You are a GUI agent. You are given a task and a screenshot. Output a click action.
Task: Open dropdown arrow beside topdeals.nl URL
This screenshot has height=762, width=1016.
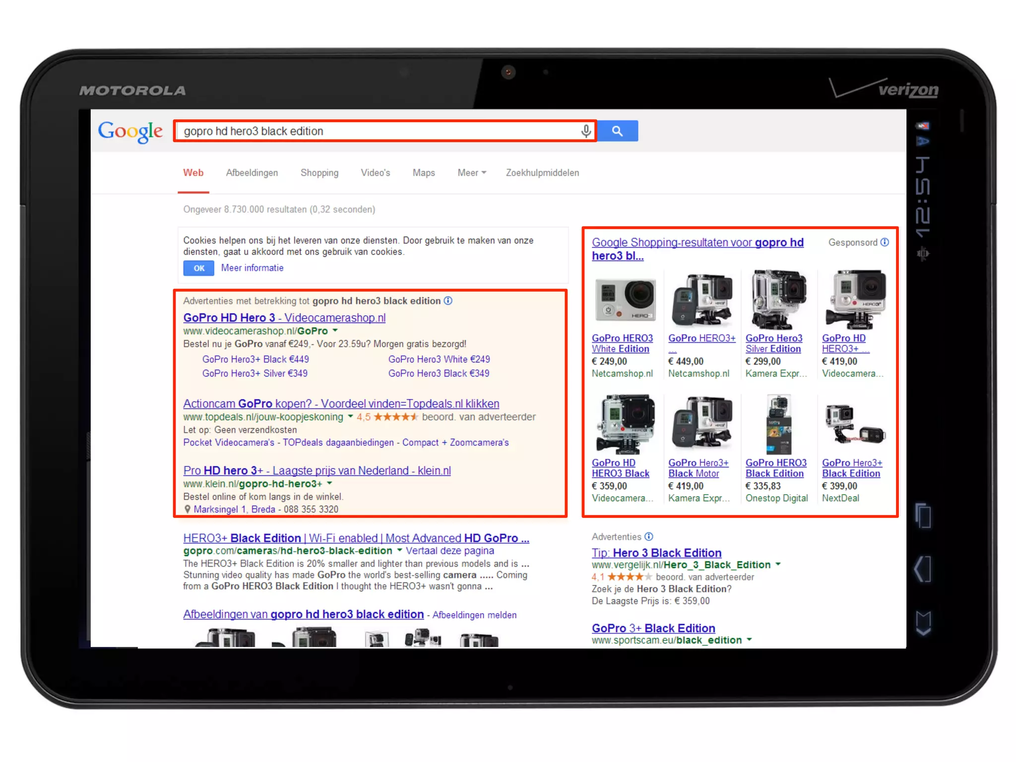coord(350,416)
